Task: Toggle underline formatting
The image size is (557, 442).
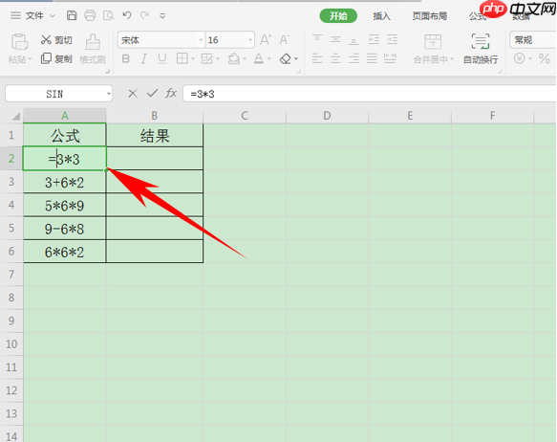Action: [162, 58]
